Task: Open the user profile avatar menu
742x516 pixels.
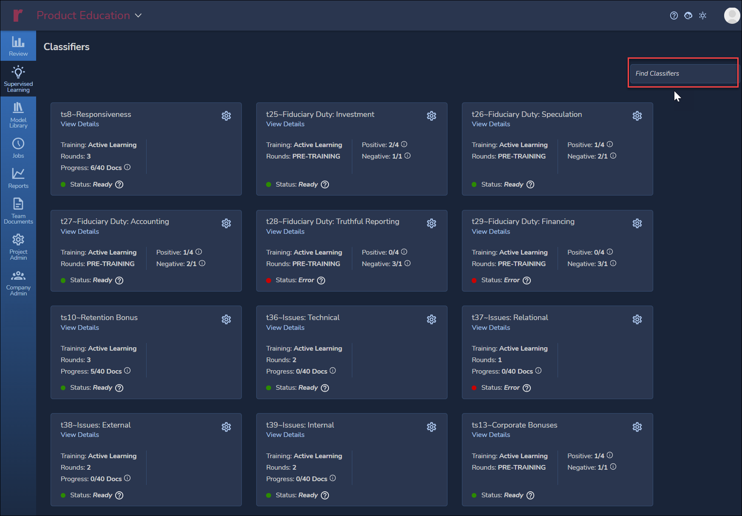Action: coord(731,16)
